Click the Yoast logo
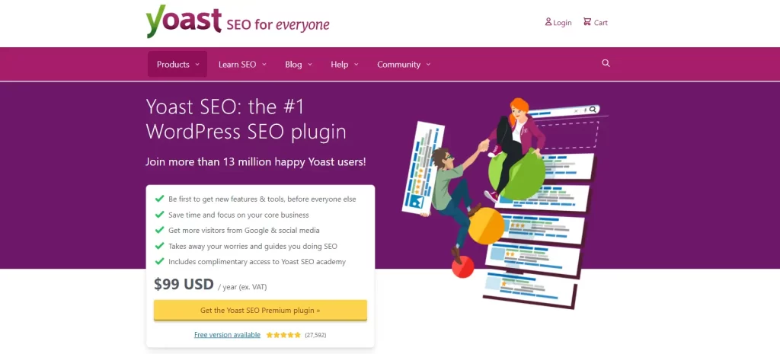 tap(184, 21)
